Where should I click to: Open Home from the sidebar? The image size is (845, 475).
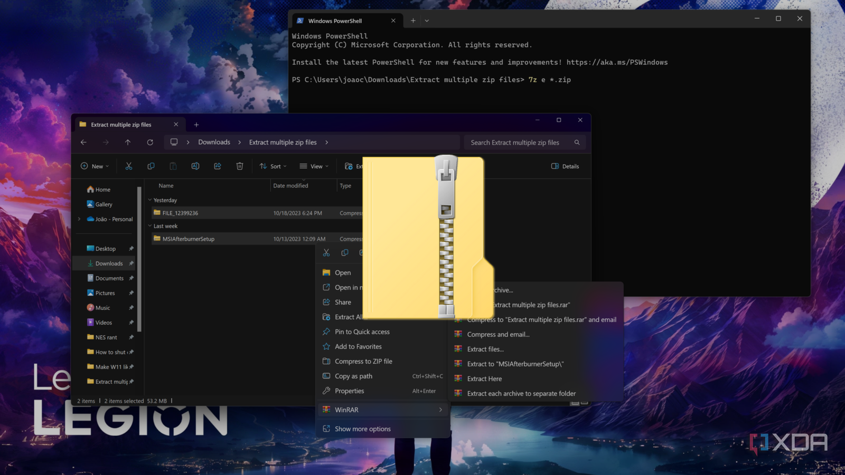pos(102,189)
